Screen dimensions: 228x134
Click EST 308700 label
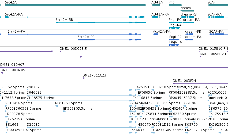pyautogui.click(x=191, y=125)
